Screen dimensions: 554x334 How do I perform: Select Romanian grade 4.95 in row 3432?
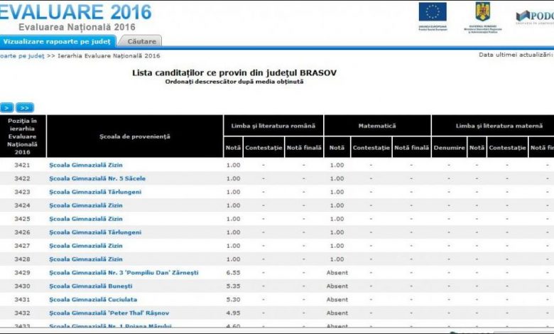click(233, 313)
